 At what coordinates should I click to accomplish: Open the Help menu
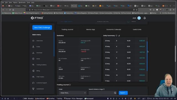pos(33,2)
